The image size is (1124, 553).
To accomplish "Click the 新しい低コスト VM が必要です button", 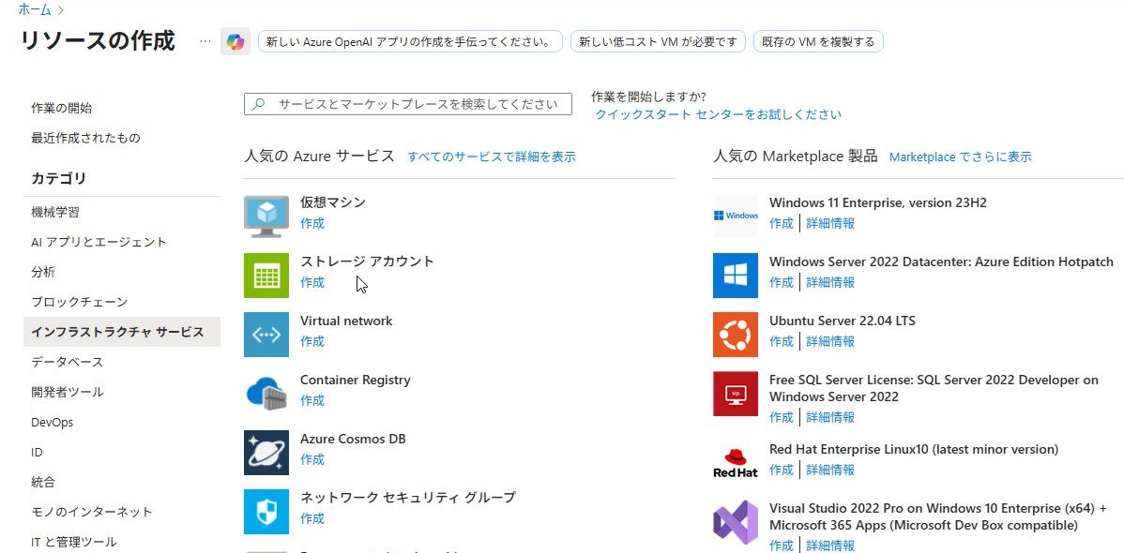I will [x=658, y=42].
